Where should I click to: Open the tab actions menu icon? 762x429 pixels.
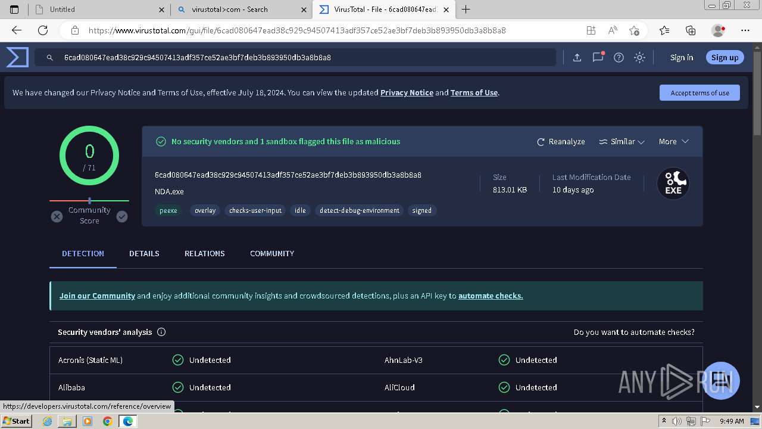coord(14,10)
